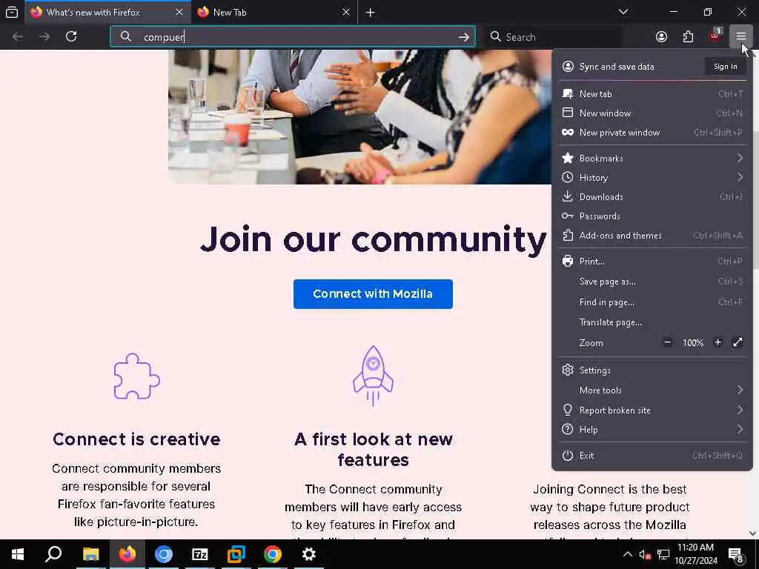The width and height of the screenshot is (759, 569).
Task: Click the browser back arrow
Action: 18,37
